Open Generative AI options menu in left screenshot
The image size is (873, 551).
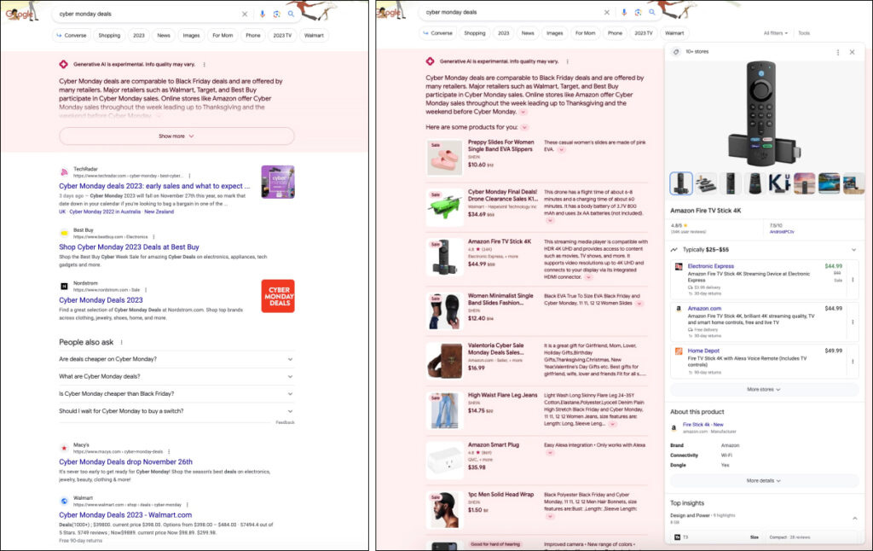click(205, 65)
